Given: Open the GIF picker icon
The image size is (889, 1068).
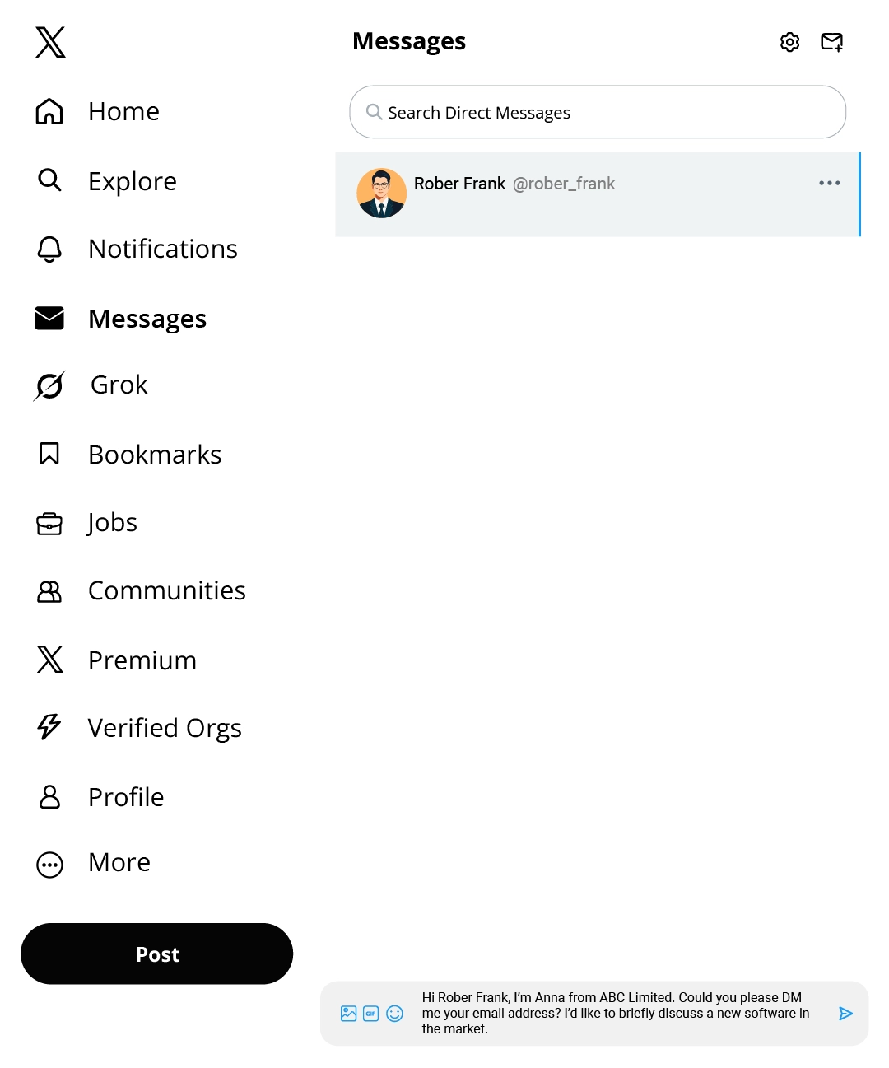Looking at the screenshot, I should point(371,1014).
